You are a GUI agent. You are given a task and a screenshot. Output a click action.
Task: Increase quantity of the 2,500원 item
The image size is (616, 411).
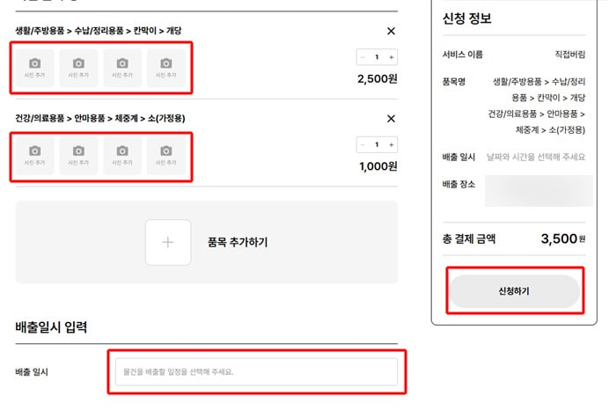(392, 57)
